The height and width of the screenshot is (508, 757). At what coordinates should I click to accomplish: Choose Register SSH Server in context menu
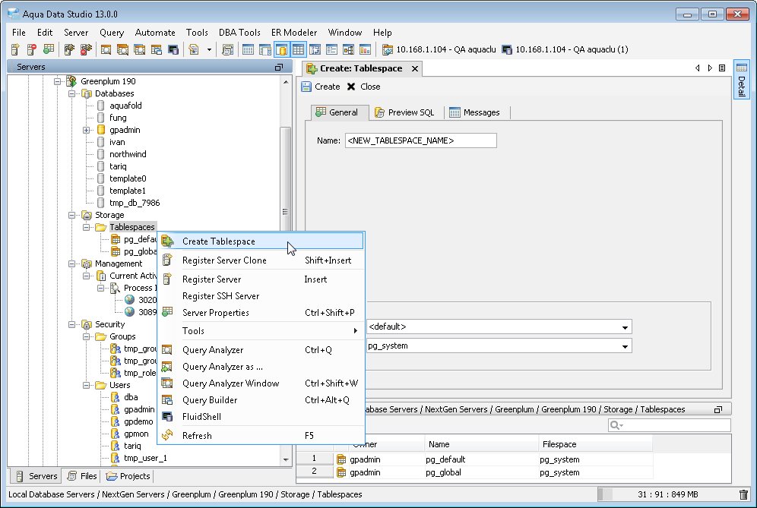point(261,296)
